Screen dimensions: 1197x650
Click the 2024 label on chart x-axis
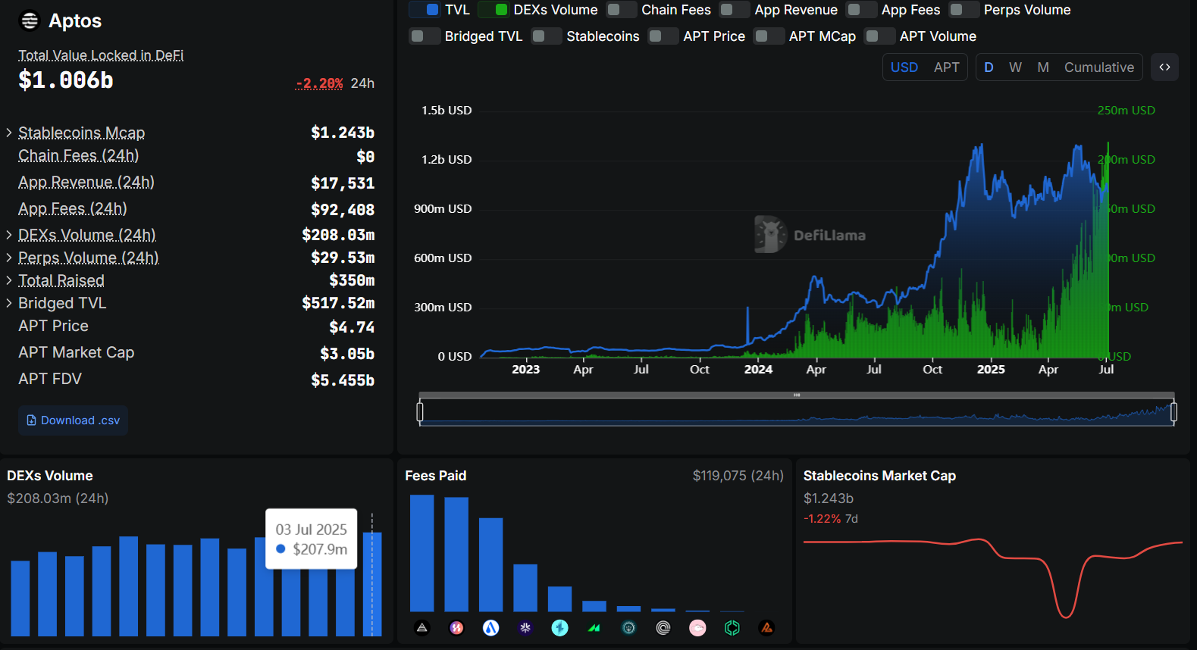point(758,370)
